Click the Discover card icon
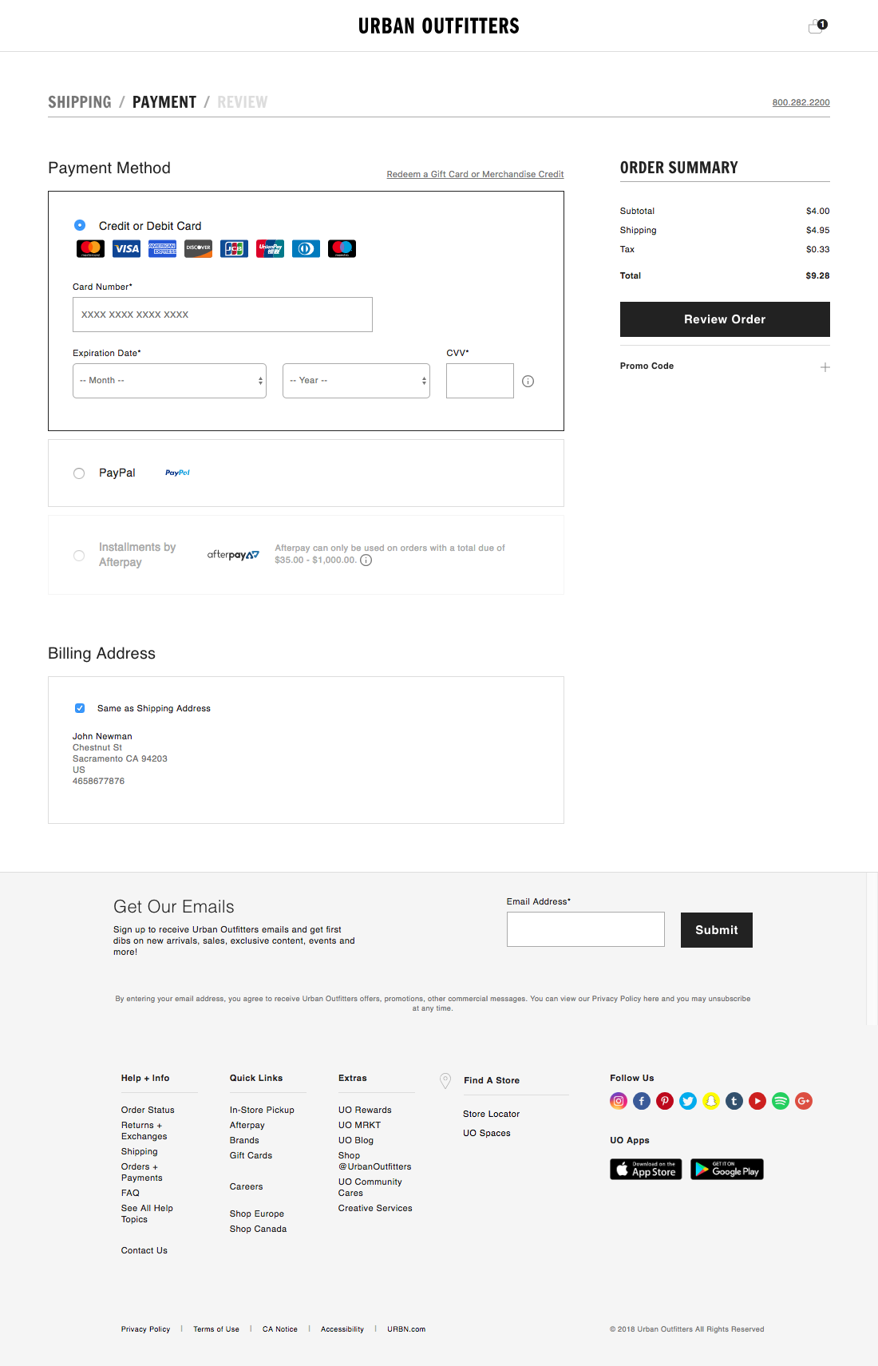Viewport: 878px width, 1366px height. coord(198,248)
